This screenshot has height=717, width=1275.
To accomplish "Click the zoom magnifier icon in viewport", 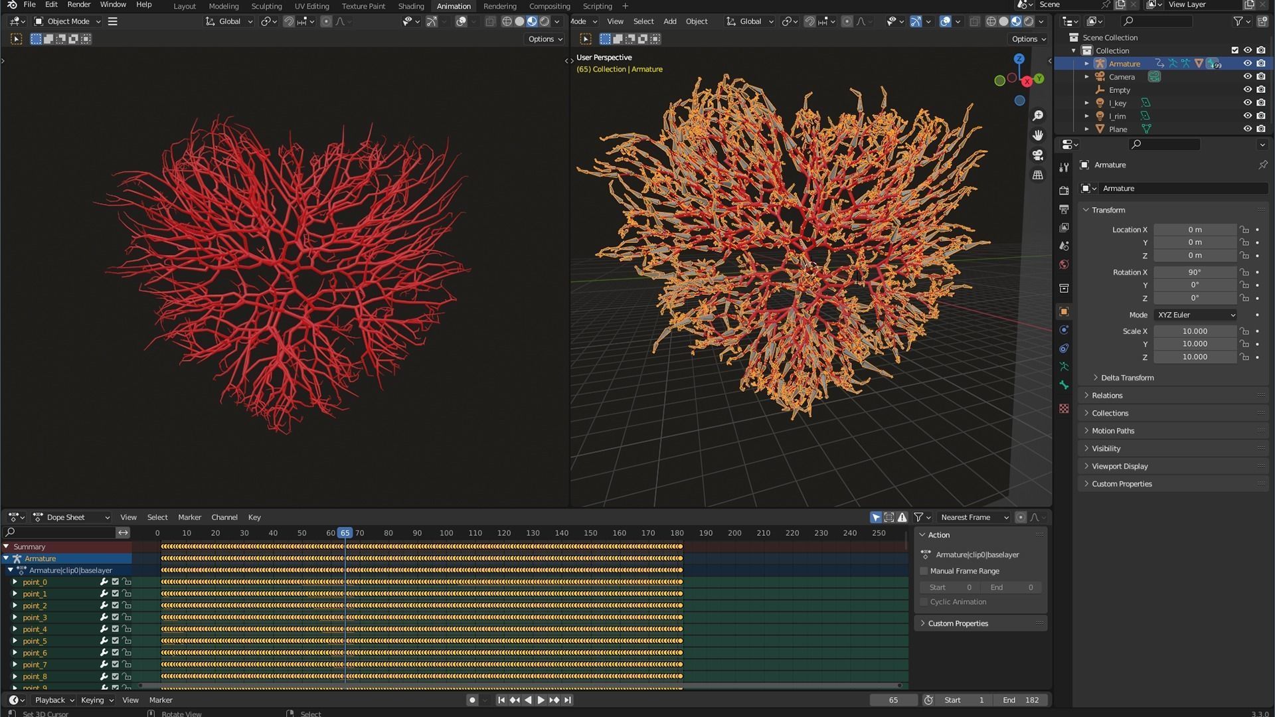I will coord(1038,116).
